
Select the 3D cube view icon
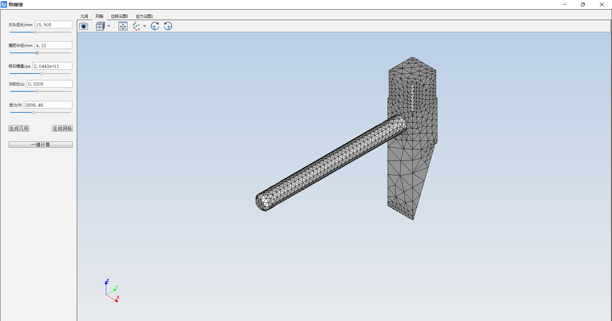pyautogui.click(x=100, y=26)
